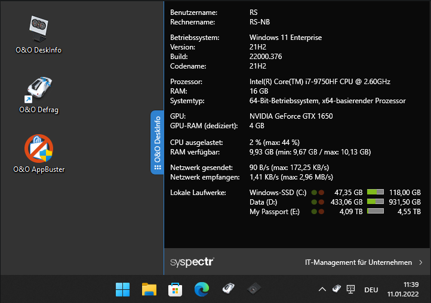431x303 pixels.
Task: Switch the DEU keyboard language indicator
Action: click(371, 290)
